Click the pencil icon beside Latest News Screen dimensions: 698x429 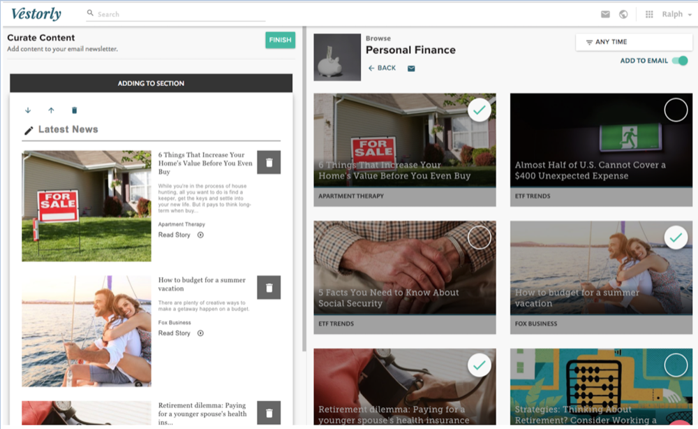pyautogui.click(x=29, y=130)
